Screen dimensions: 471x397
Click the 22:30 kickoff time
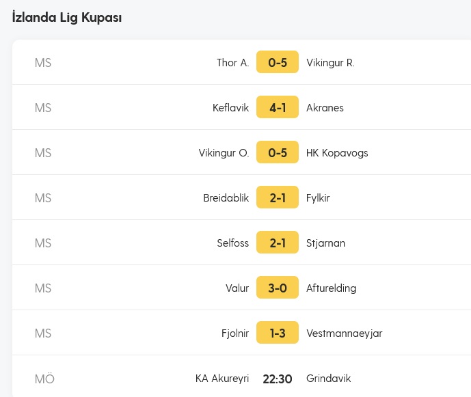pos(278,379)
